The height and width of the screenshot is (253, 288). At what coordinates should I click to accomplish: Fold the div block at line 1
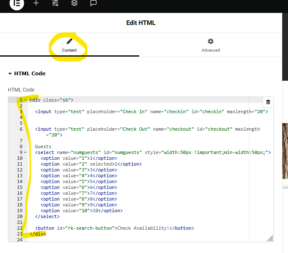coord(25,100)
